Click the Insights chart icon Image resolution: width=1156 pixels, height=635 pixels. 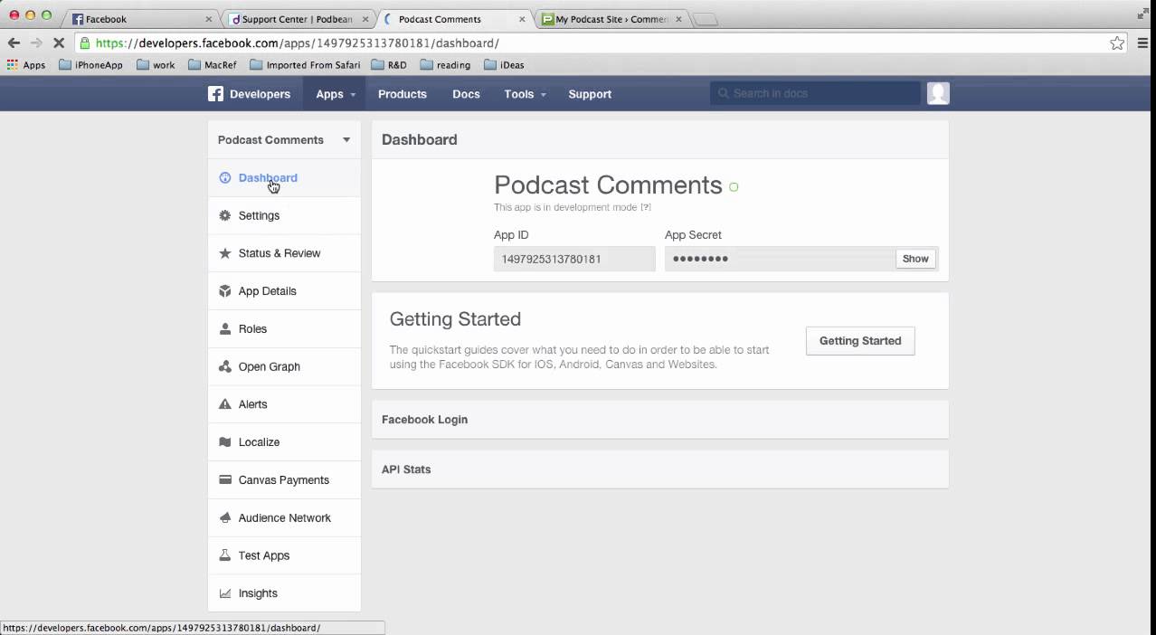225,593
